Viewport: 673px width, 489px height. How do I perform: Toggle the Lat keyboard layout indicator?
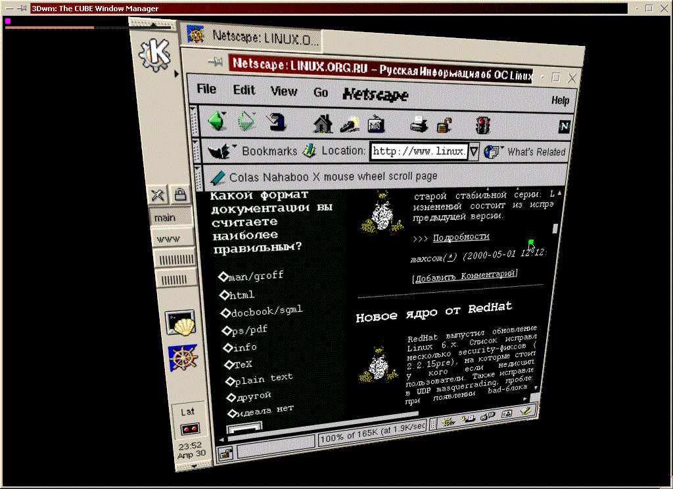point(187,412)
